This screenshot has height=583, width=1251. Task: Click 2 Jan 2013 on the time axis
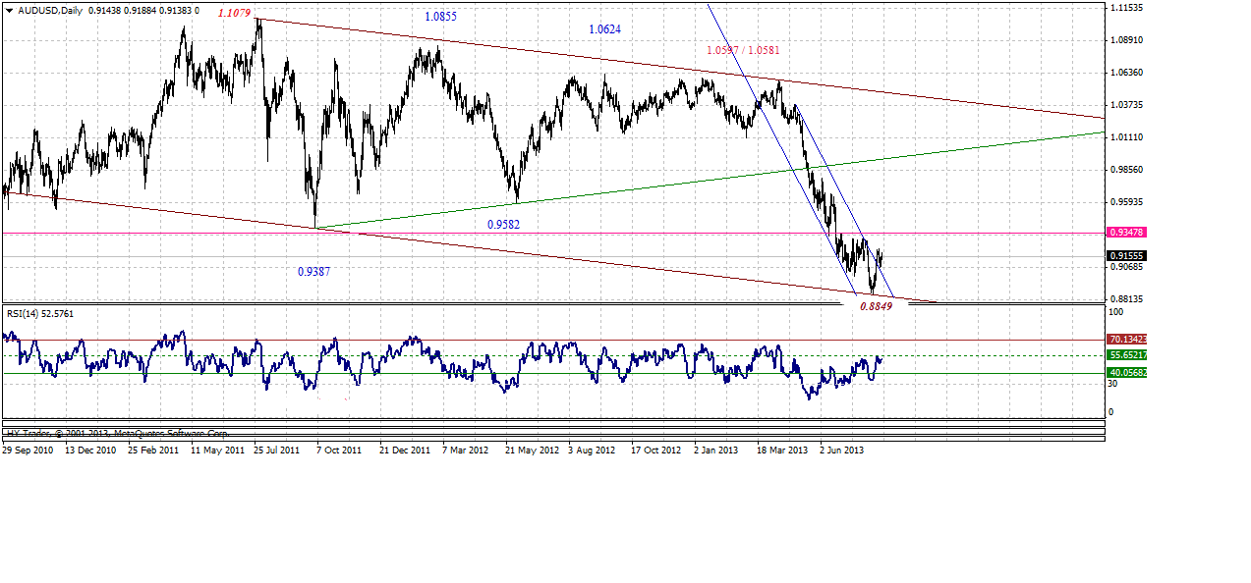tap(715, 450)
